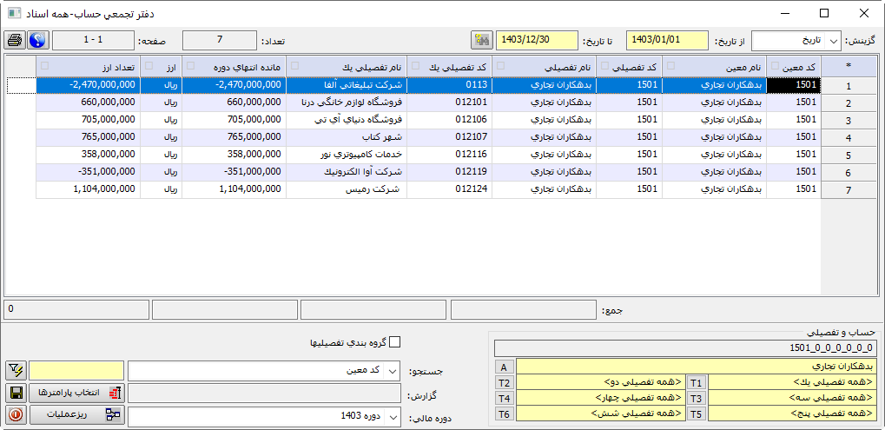
Task: Select cell شركت آوا الكترونيك
Action: point(347,172)
